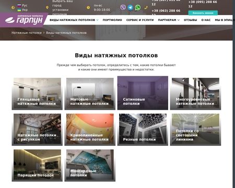Open Матовые натяжные потолки card

90,94
